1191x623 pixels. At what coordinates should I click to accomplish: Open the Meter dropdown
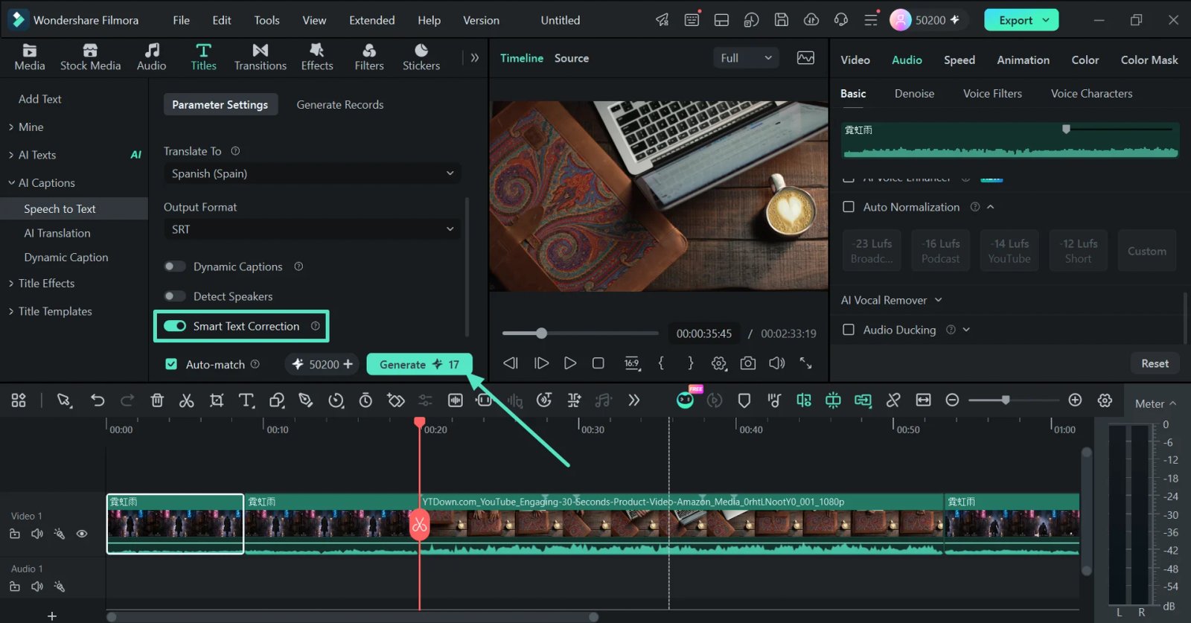tap(1155, 403)
